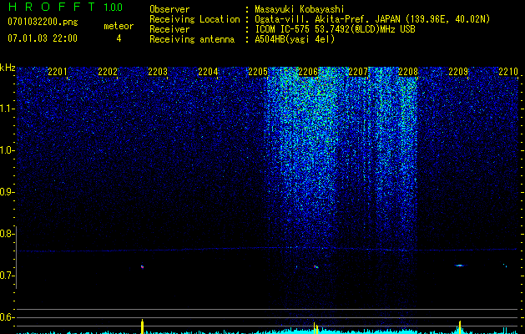The height and width of the screenshot is (334, 525).
Task: Click the meteor echo dot below 2206
Action: pyautogui.click(x=316, y=267)
